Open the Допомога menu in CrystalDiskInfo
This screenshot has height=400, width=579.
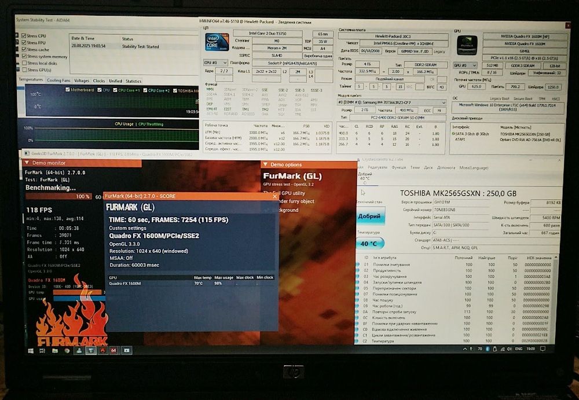(x=446, y=167)
